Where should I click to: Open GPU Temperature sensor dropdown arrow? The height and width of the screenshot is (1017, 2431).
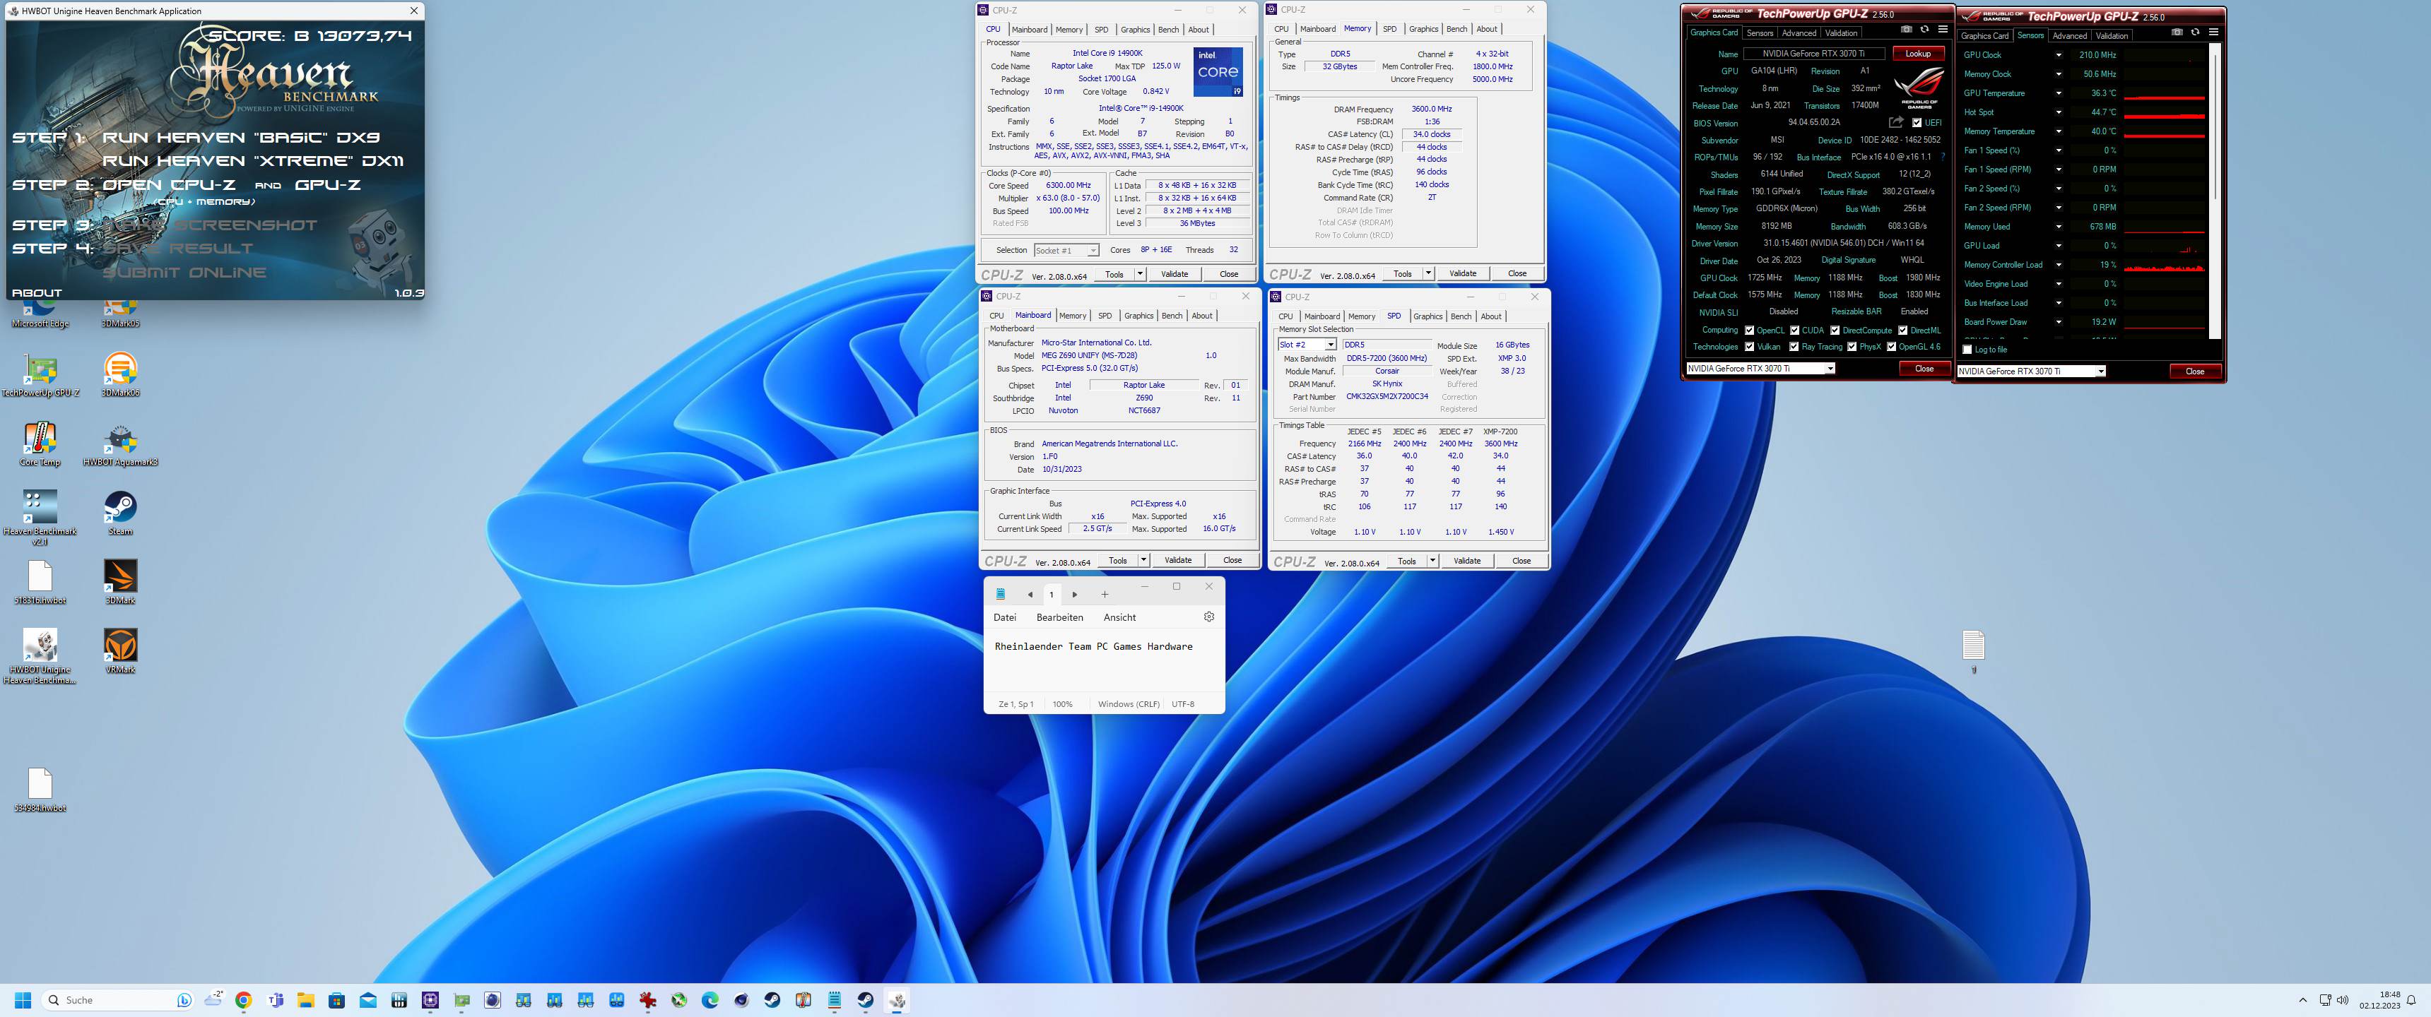click(x=2059, y=93)
